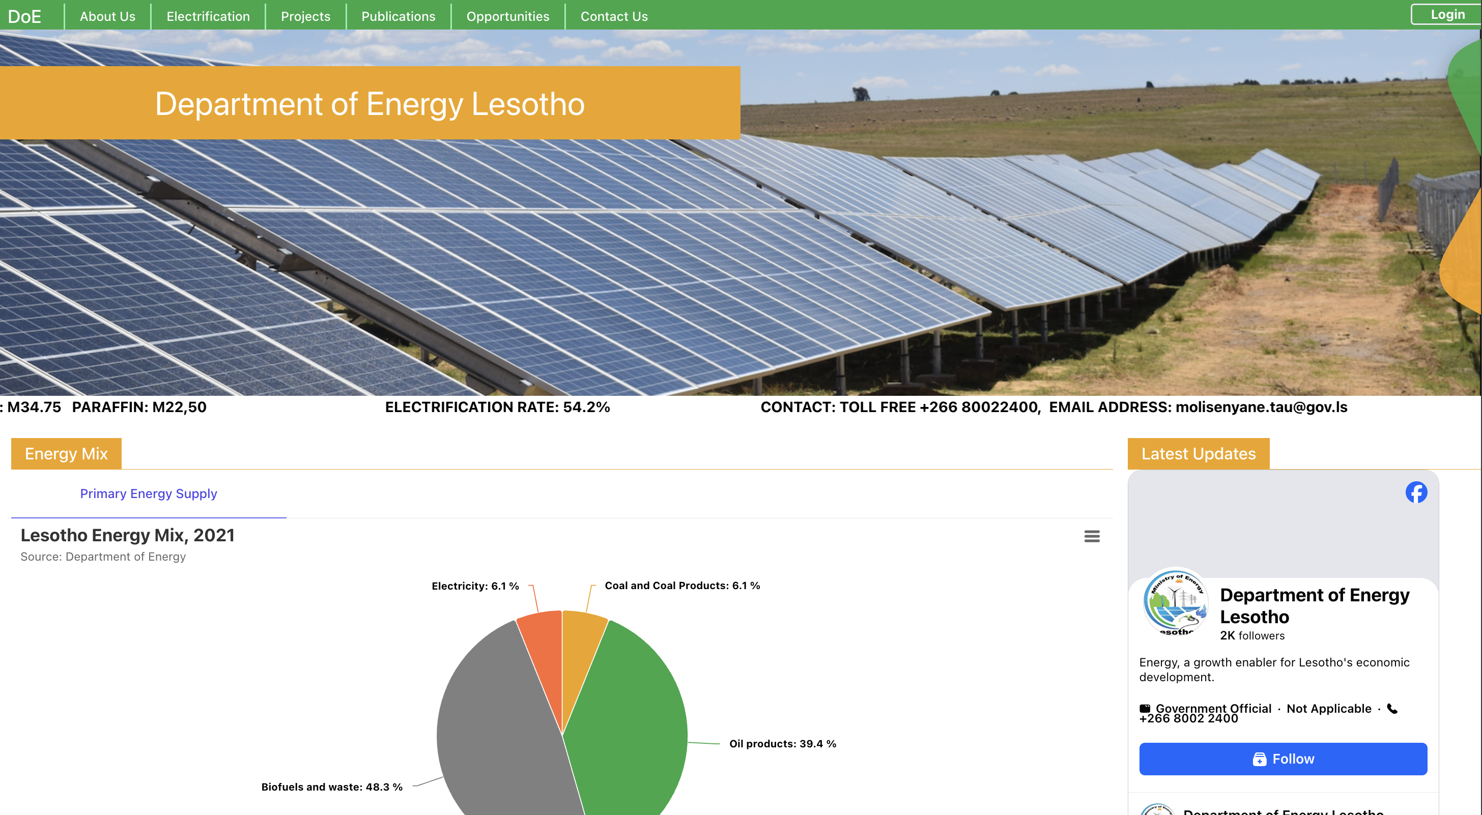The image size is (1482, 815).
Task: Click the Login button
Action: (x=1446, y=14)
